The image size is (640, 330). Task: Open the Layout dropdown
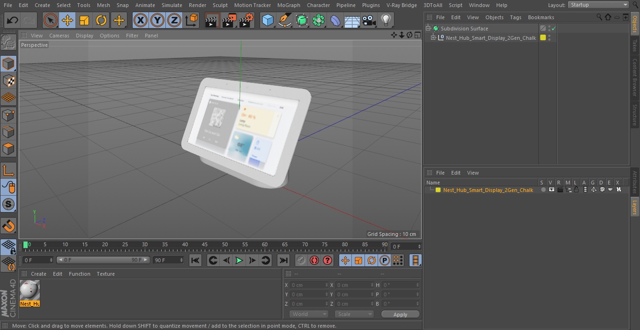click(598, 5)
